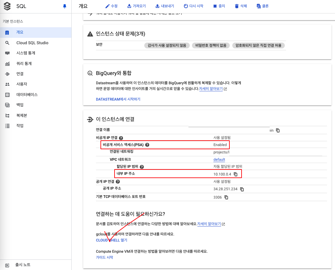Click the Cloud SQL Studio search icon
335x270 pixels.
tap(7, 43)
